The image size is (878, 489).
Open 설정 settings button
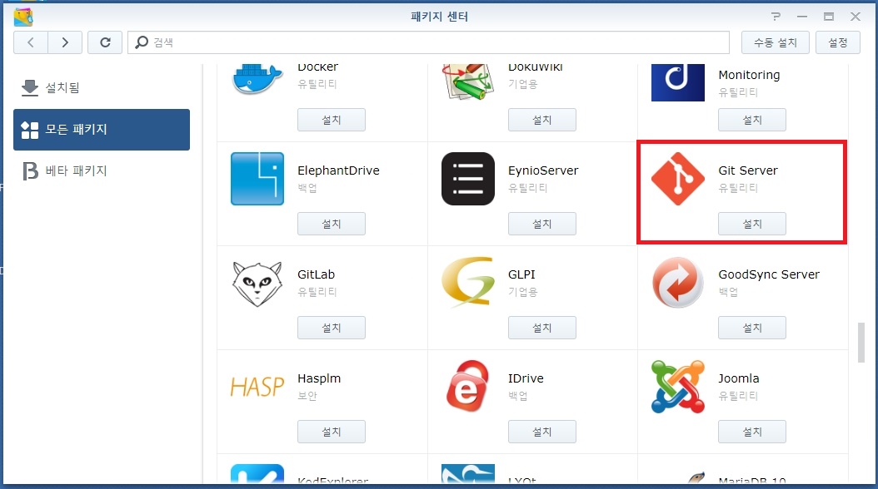coord(838,42)
